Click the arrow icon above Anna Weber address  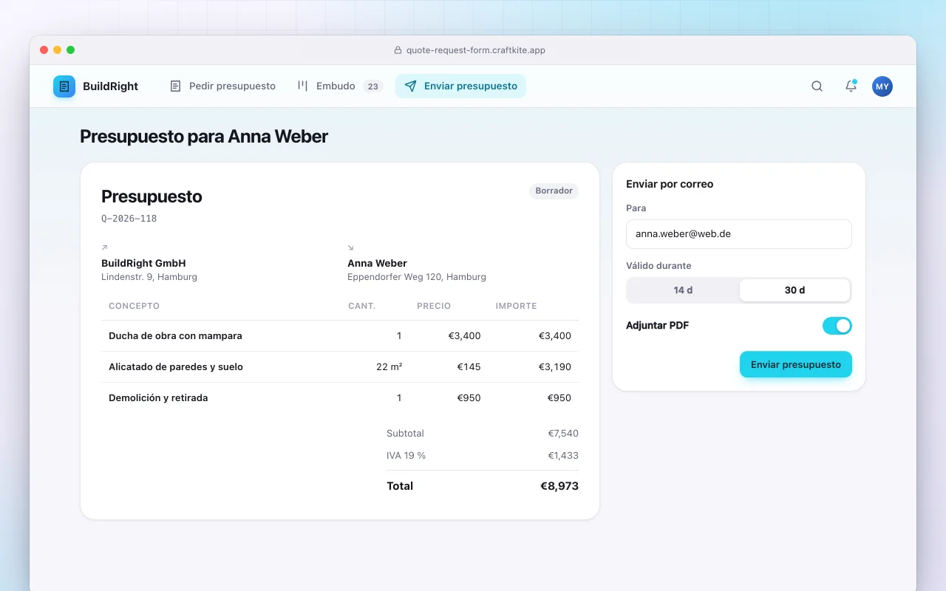pos(350,247)
